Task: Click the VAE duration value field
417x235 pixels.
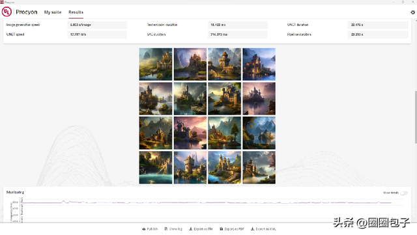Action: (x=237, y=35)
